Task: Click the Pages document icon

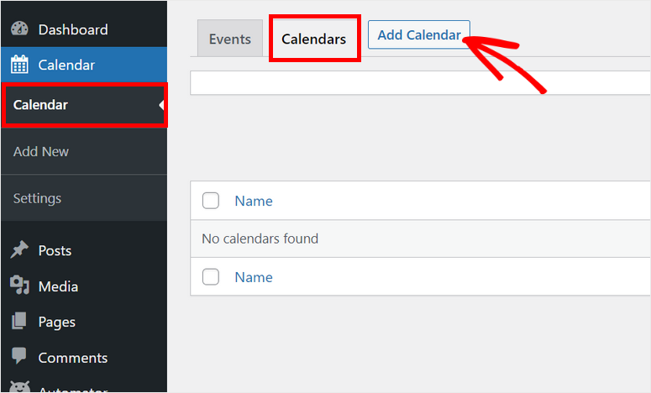Action: 20,322
